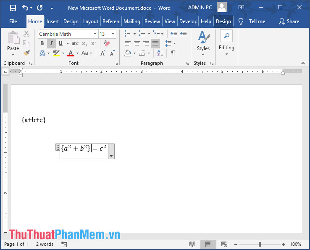Toggle Italic formatting
The image size is (310, 250).
pos(51,43)
